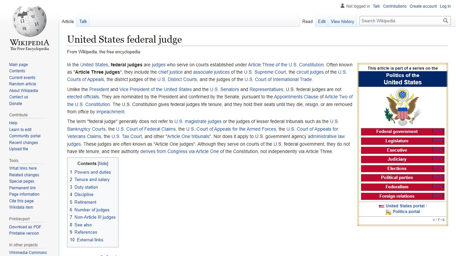This screenshot has width=456, height=256.
Task: Open Community portal in the sidebar
Action: tap(25, 136)
